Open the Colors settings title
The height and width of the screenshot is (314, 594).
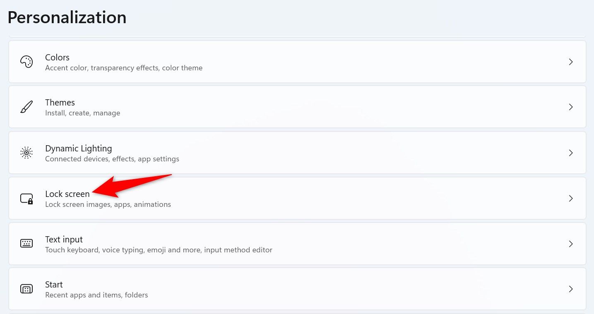pos(57,57)
